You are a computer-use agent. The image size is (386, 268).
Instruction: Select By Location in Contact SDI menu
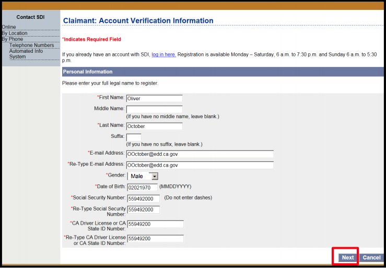pyautogui.click(x=15, y=33)
